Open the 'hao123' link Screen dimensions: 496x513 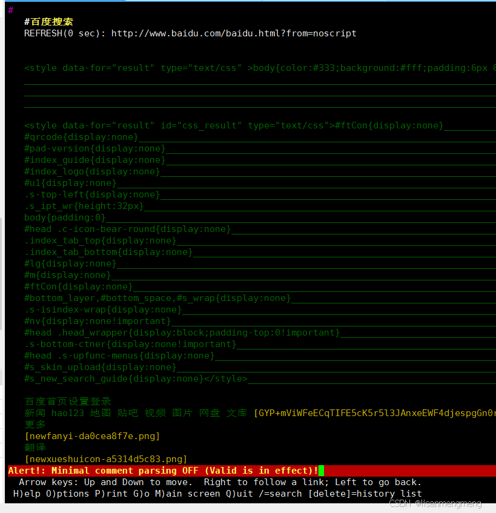click(x=68, y=413)
